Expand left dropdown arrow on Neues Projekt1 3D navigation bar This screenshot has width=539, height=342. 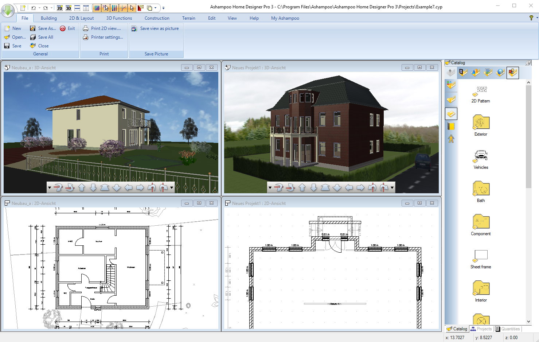pyautogui.click(x=270, y=187)
